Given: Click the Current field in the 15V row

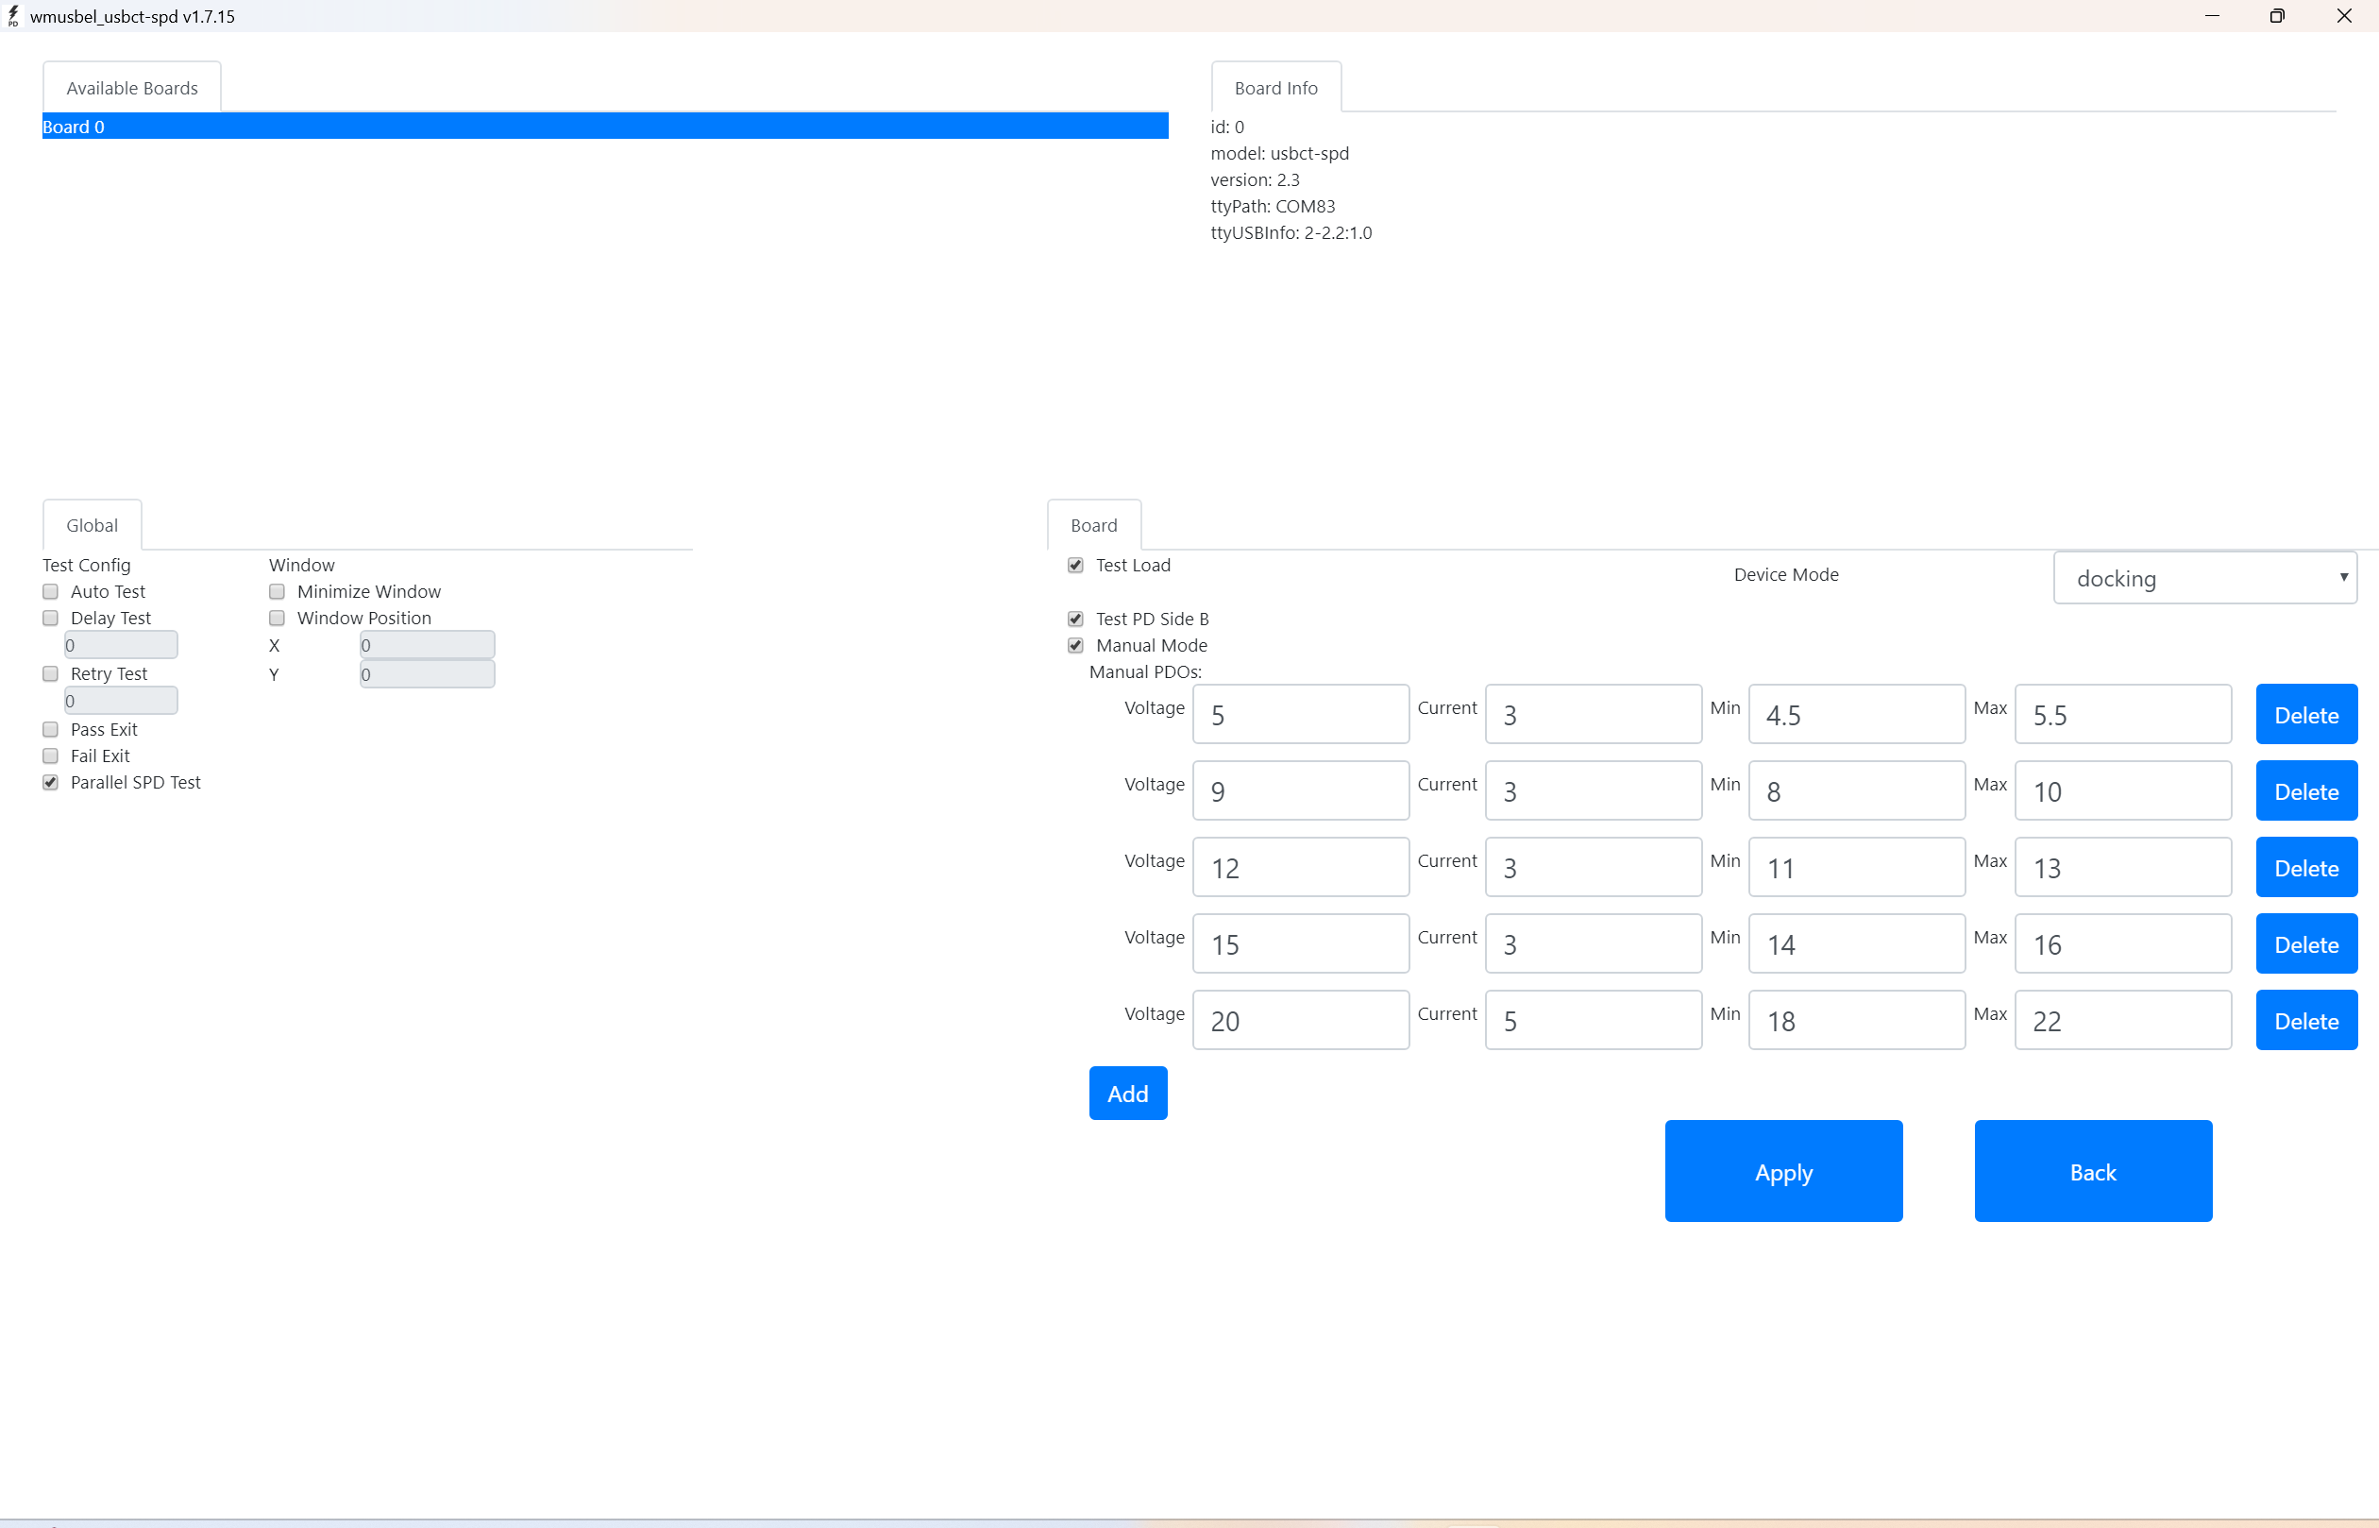Looking at the screenshot, I should click(1593, 943).
